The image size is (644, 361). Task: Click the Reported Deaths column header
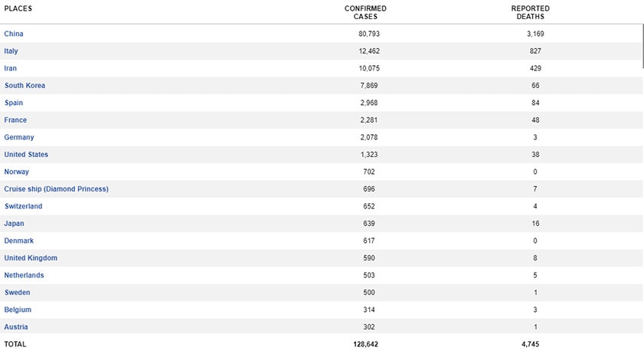tap(530, 12)
